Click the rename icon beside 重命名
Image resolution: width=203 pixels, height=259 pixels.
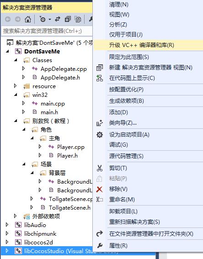pyautogui.click(x=100, y=200)
